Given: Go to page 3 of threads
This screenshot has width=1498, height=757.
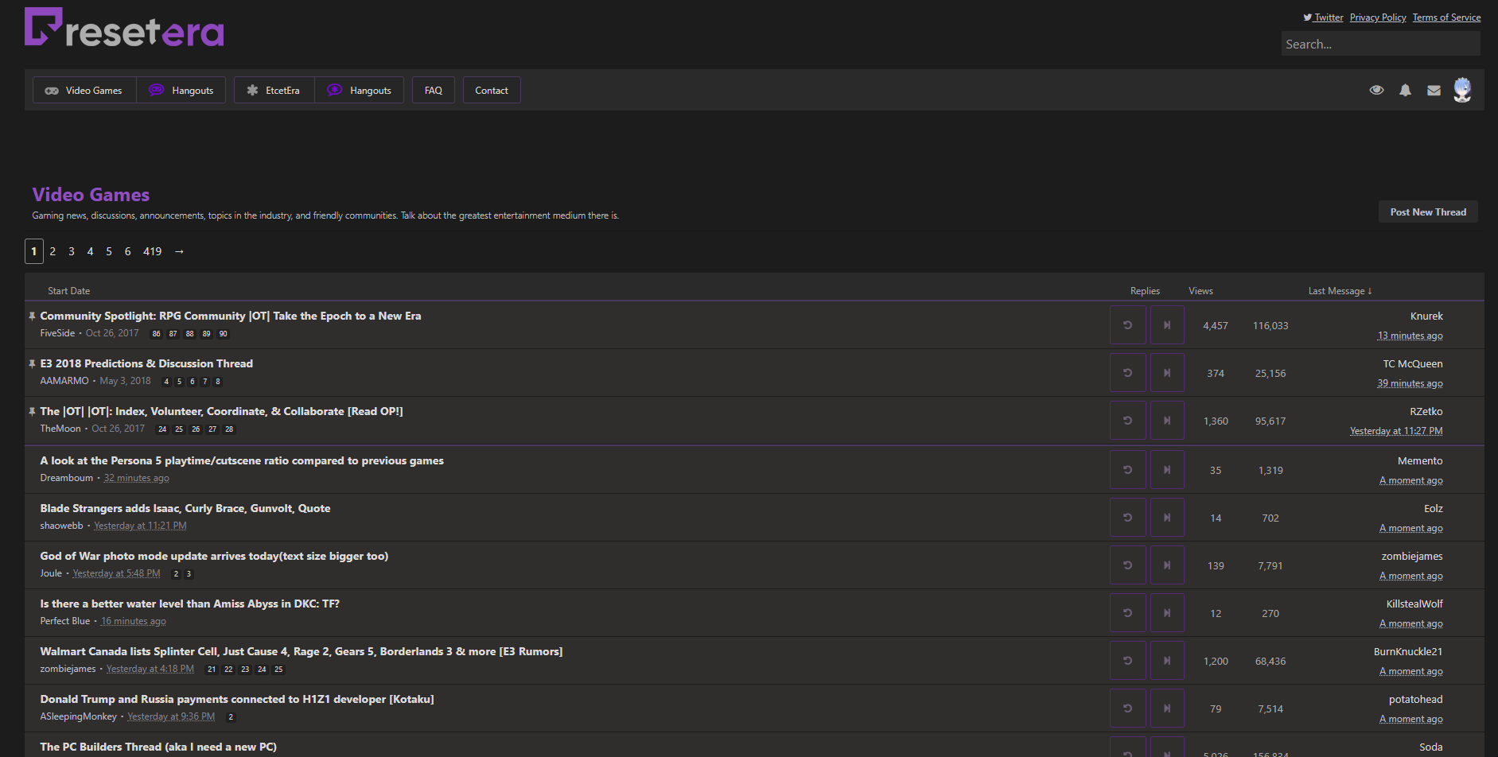Looking at the screenshot, I should coord(72,251).
